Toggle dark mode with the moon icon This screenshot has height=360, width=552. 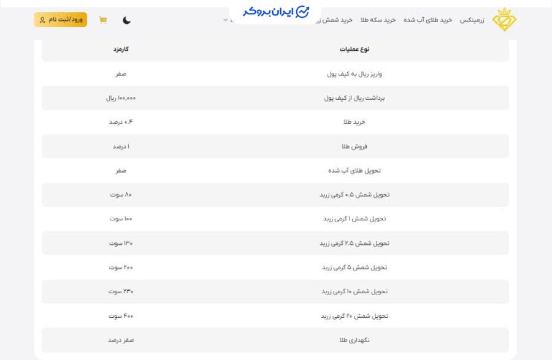pos(127,20)
